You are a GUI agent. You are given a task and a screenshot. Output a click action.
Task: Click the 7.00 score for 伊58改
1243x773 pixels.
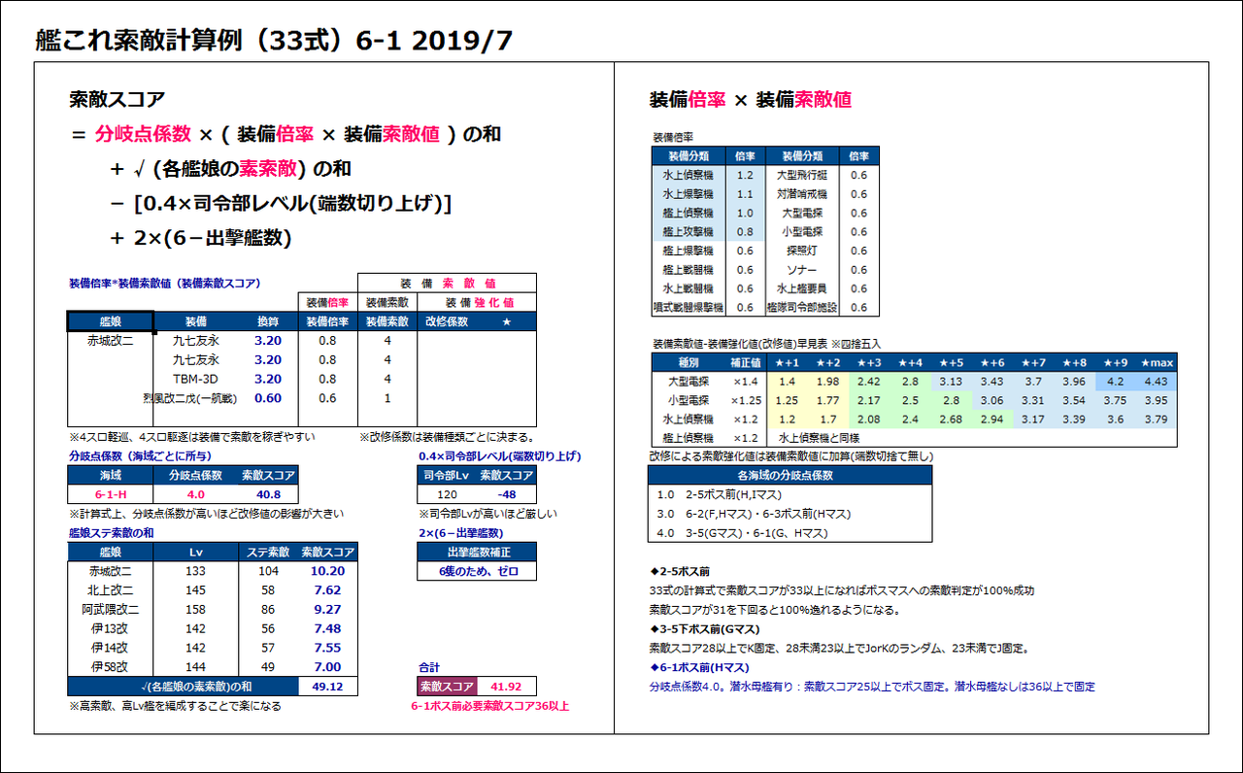[327, 667]
